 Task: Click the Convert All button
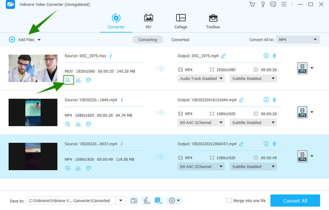[295, 201]
